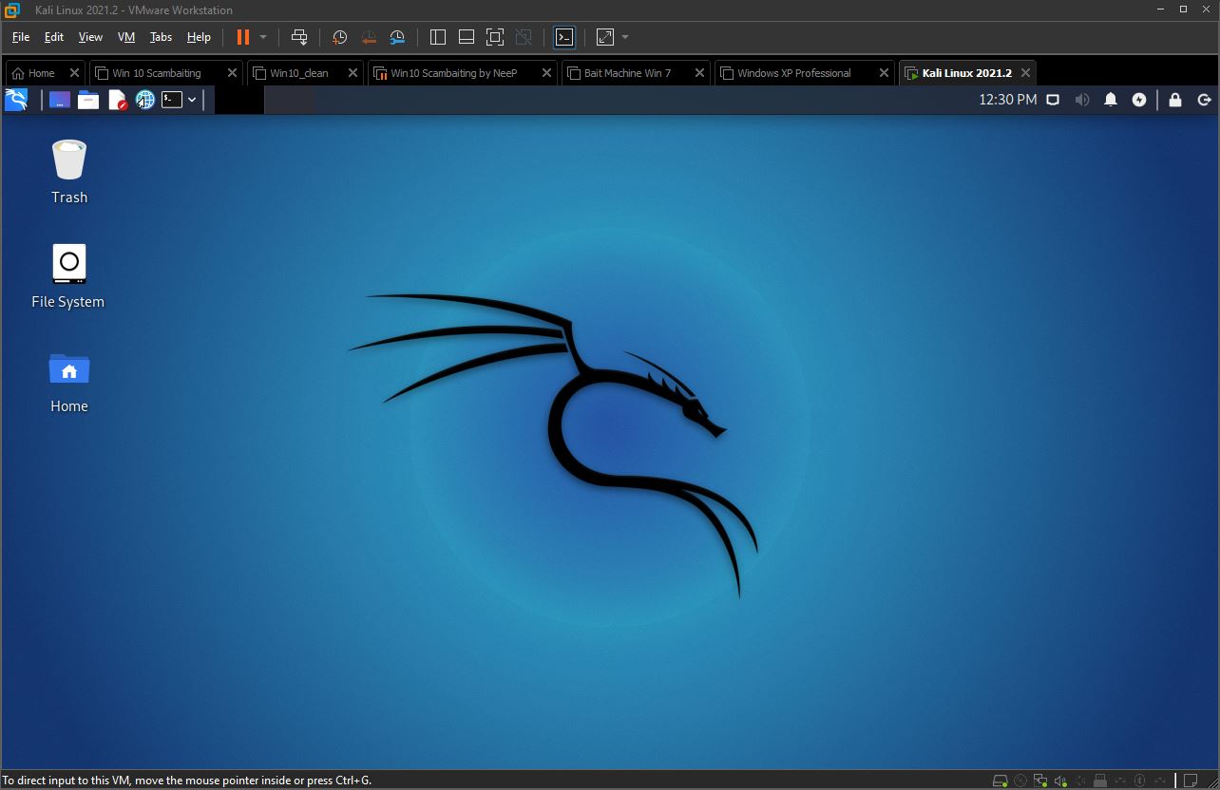Open the file manager from the Kali panel

pyautogui.click(x=88, y=99)
